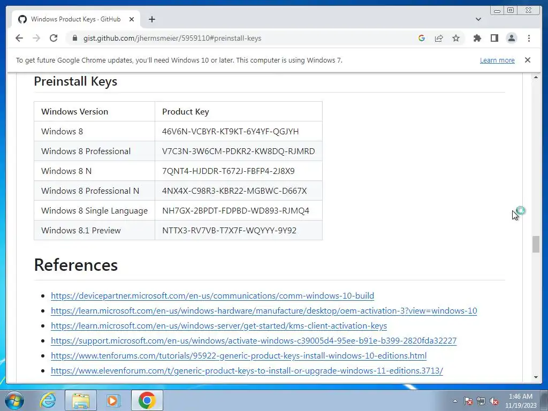Viewport: 548px width, 411px height.
Task: Click the page scrollbar thumb
Action: click(536, 244)
